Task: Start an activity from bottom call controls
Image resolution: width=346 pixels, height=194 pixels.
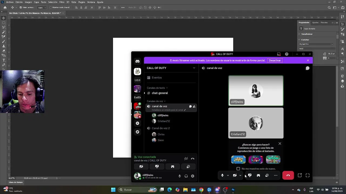Action: [x=258, y=175]
